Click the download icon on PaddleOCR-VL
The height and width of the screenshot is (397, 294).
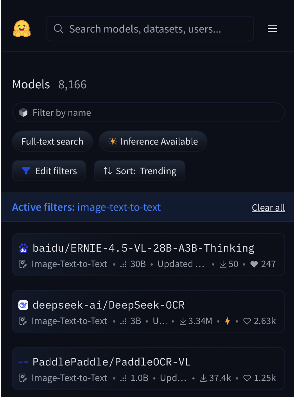[203, 378]
